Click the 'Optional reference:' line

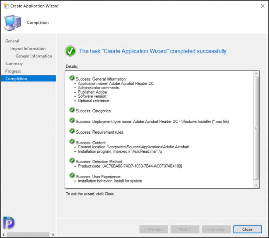click(94, 101)
